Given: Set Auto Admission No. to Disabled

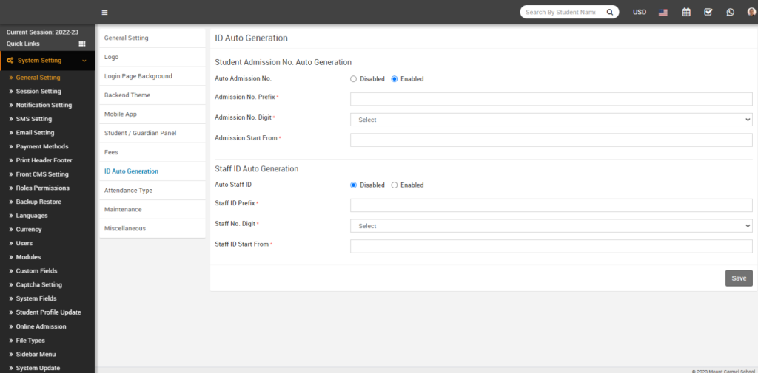Looking at the screenshot, I should [354, 78].
